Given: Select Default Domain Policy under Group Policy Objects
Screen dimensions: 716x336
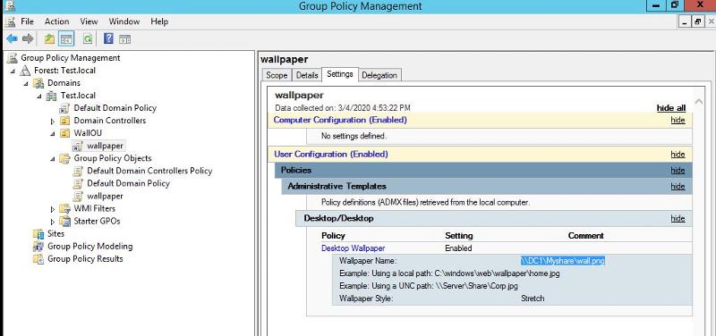Looking at the screenshot, I should 128,183.
